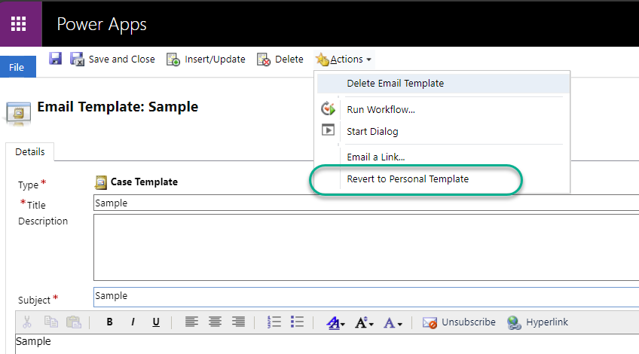Image resolution: width=639 pixels, height=354 pixels.
Task: Click the Hyperlink globe icon
Action: click(514, 322)
